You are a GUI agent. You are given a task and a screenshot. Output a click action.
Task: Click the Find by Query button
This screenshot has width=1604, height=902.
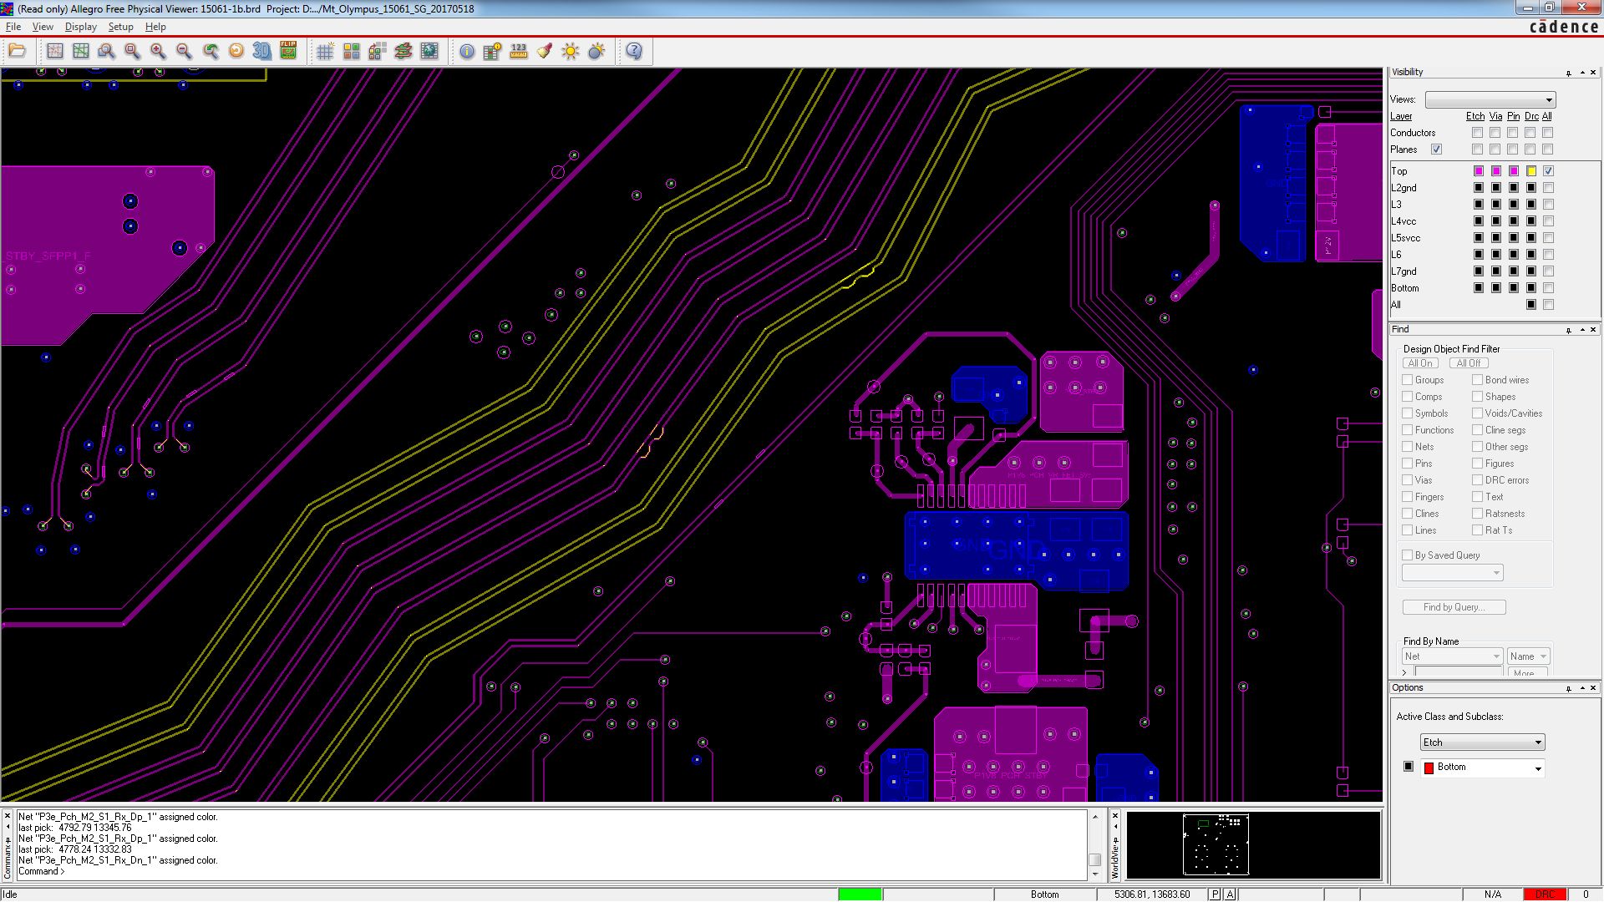pos(1454,607)
